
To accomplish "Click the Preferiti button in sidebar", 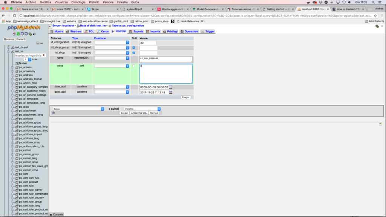I will [x=21, y=39].
